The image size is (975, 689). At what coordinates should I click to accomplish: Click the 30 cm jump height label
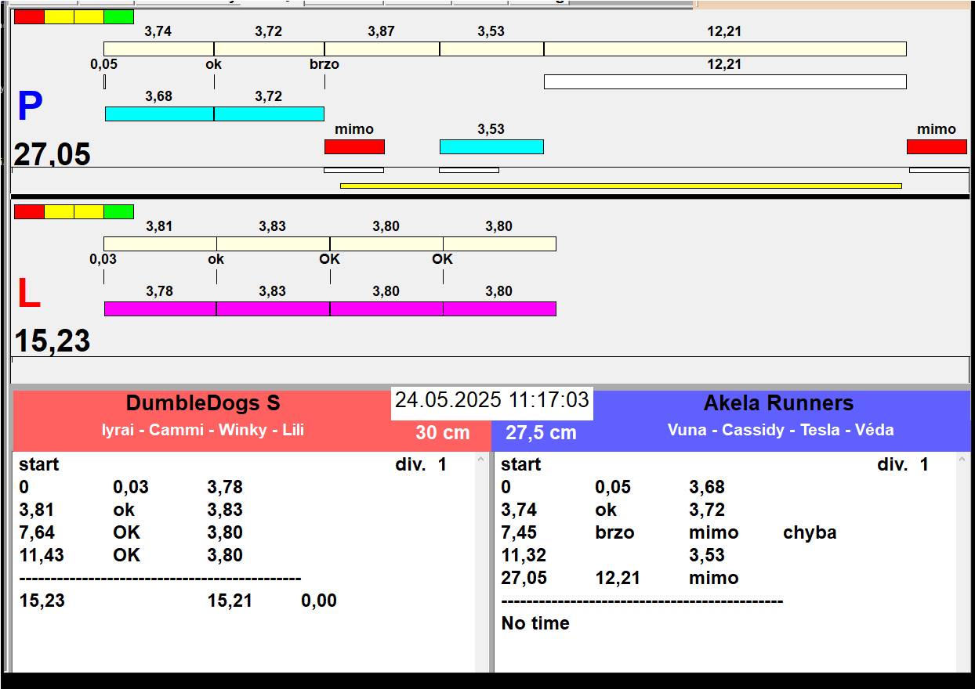click(443, 432)
